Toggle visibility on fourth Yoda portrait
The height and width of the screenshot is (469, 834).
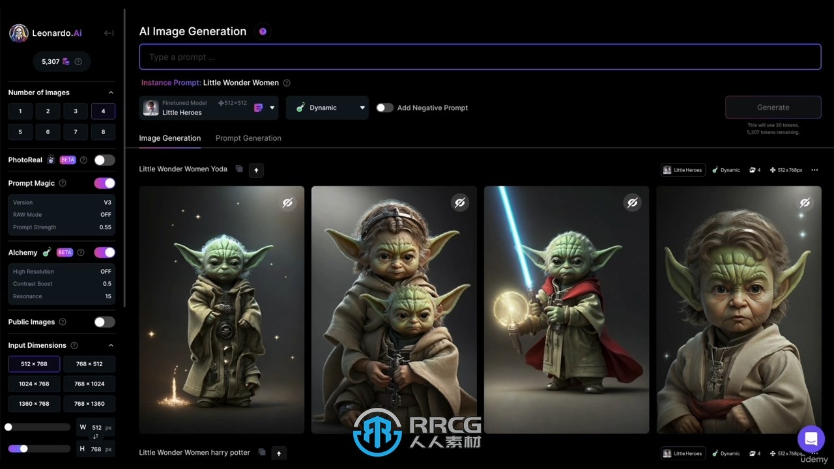coord(805,203)
